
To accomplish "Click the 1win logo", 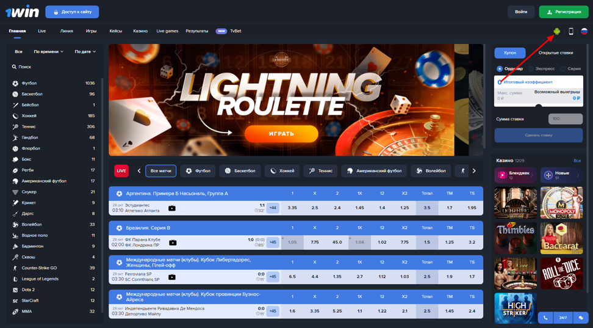I will click(x=23, y=12).
